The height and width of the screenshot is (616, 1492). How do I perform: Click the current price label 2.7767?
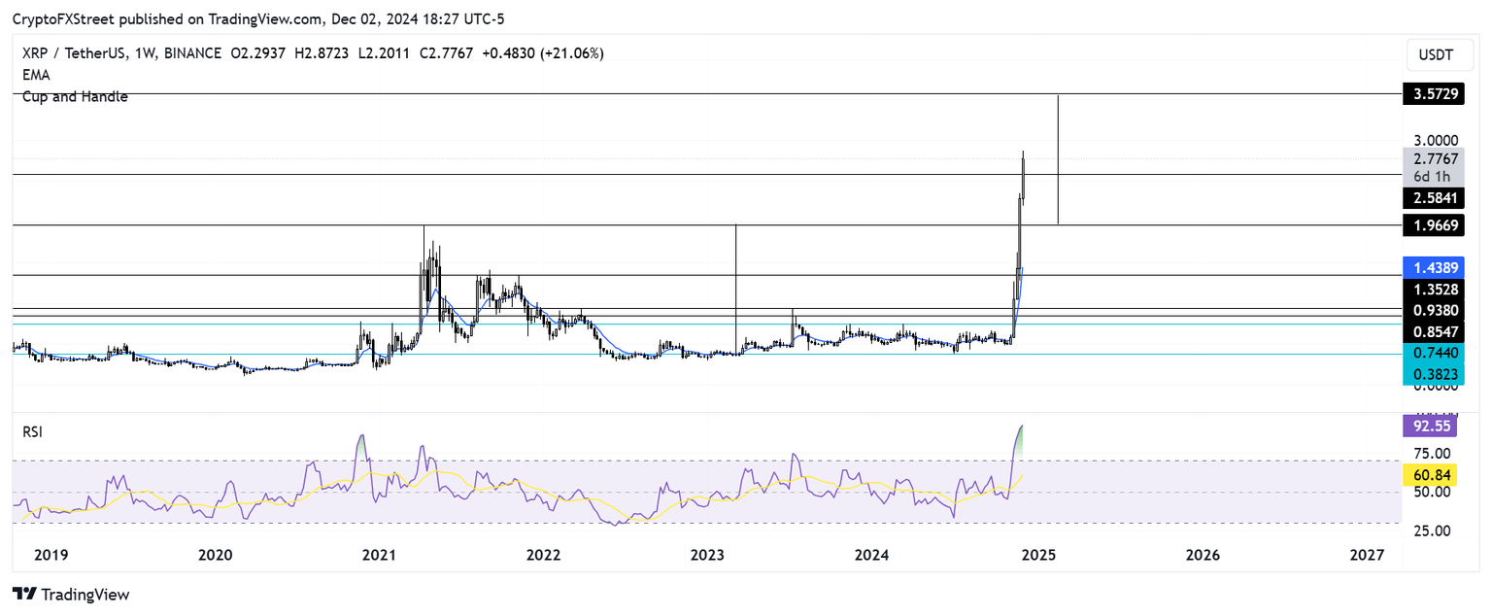click(1434, 159)
